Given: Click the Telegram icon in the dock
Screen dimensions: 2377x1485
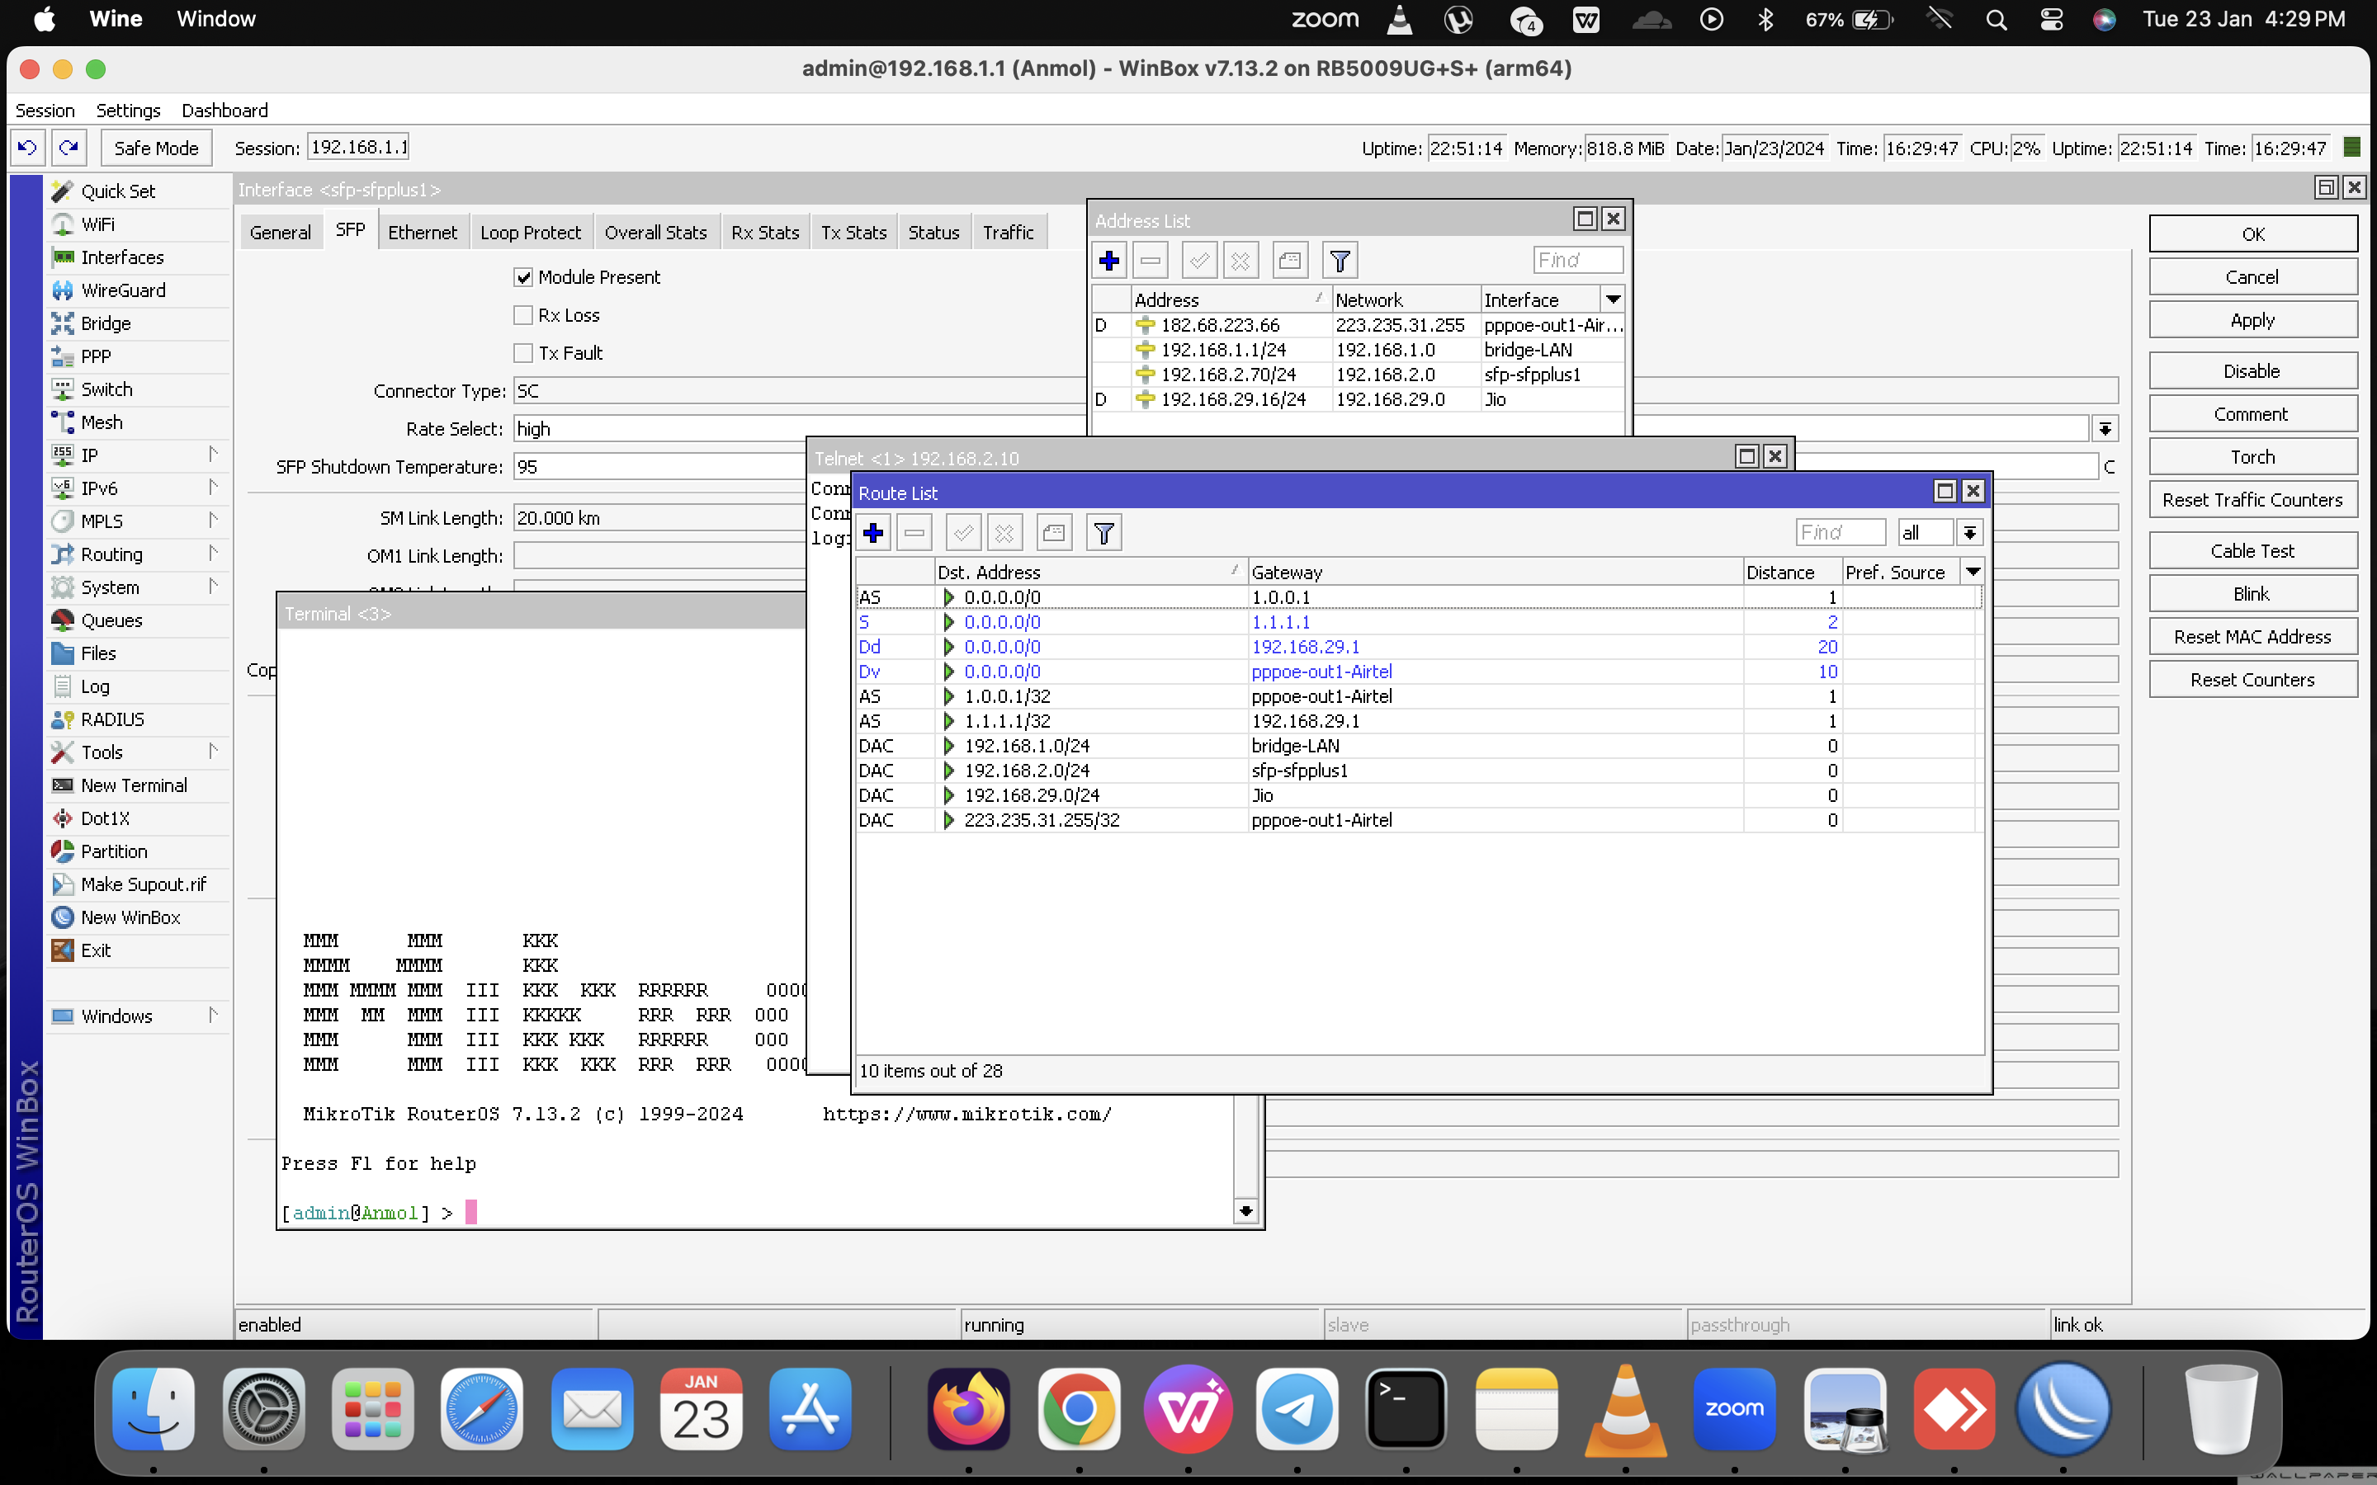Looking at the screenshot, I should click(x=1297, y=1409).
